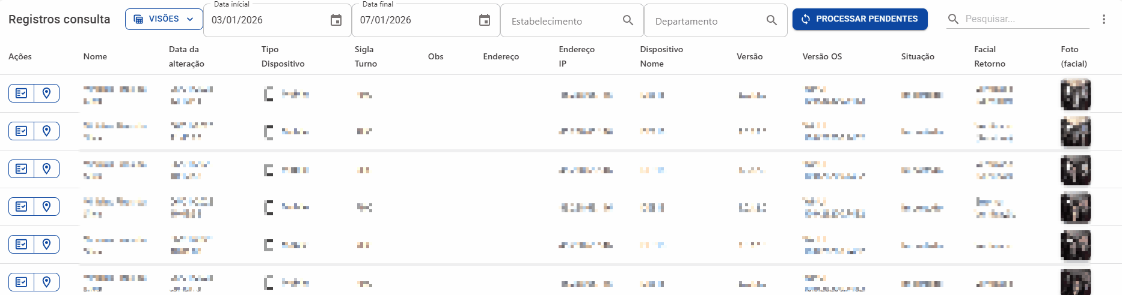
Task: Click PROCESSAR PENDENTES button
Action: pyautogui.click(x=860, y=19)
